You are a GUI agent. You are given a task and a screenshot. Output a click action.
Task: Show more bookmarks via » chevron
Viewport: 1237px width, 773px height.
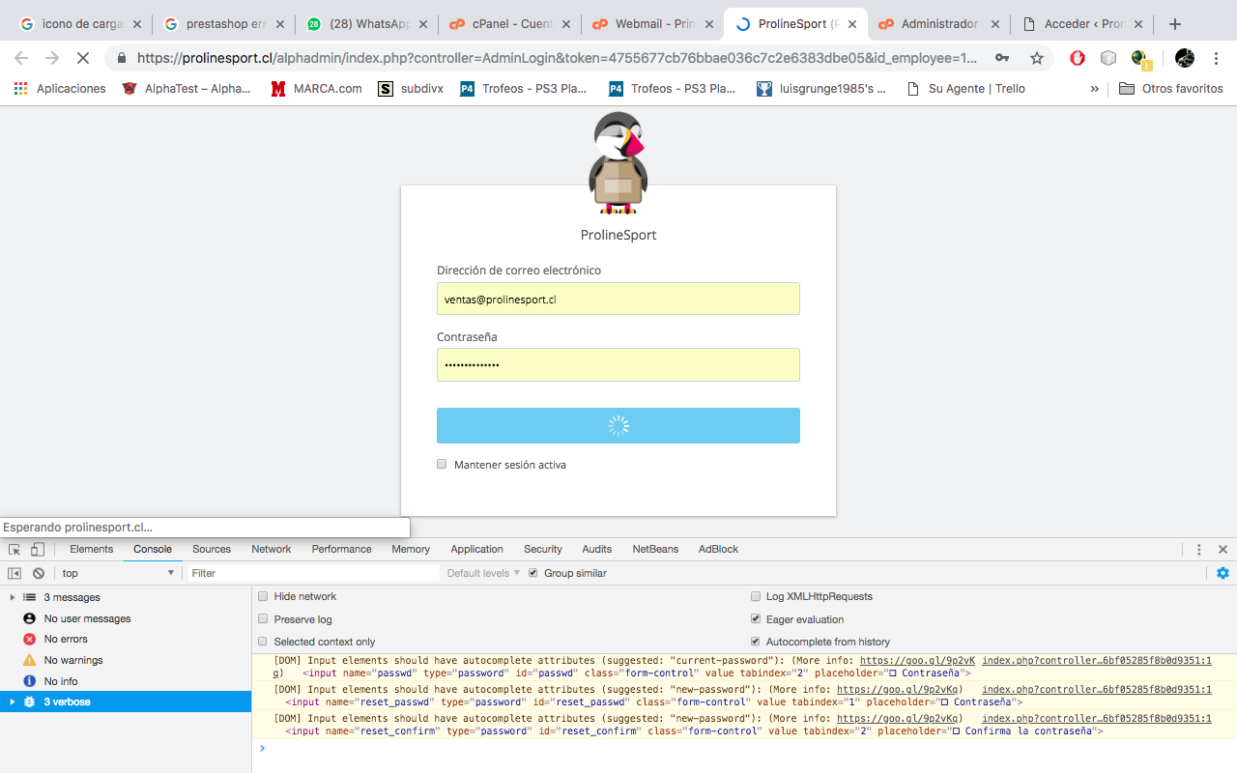[1094, 89]
